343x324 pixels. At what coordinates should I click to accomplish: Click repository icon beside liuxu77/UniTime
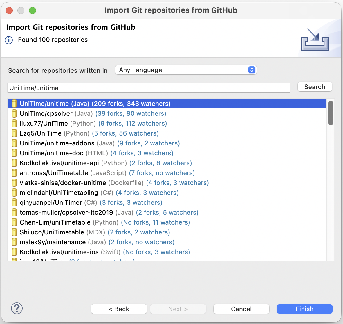[14, 123]
